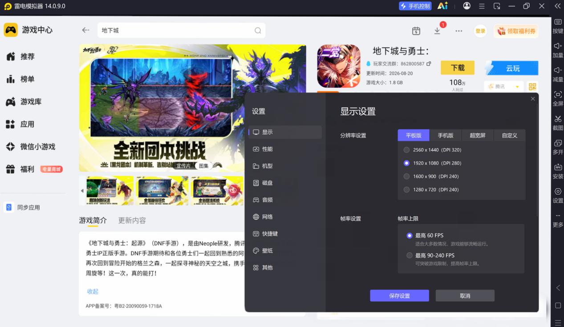The width and height of the screenshot is (564, 327).
Task: Click 取消 cancel button
Action: [465, 296]
